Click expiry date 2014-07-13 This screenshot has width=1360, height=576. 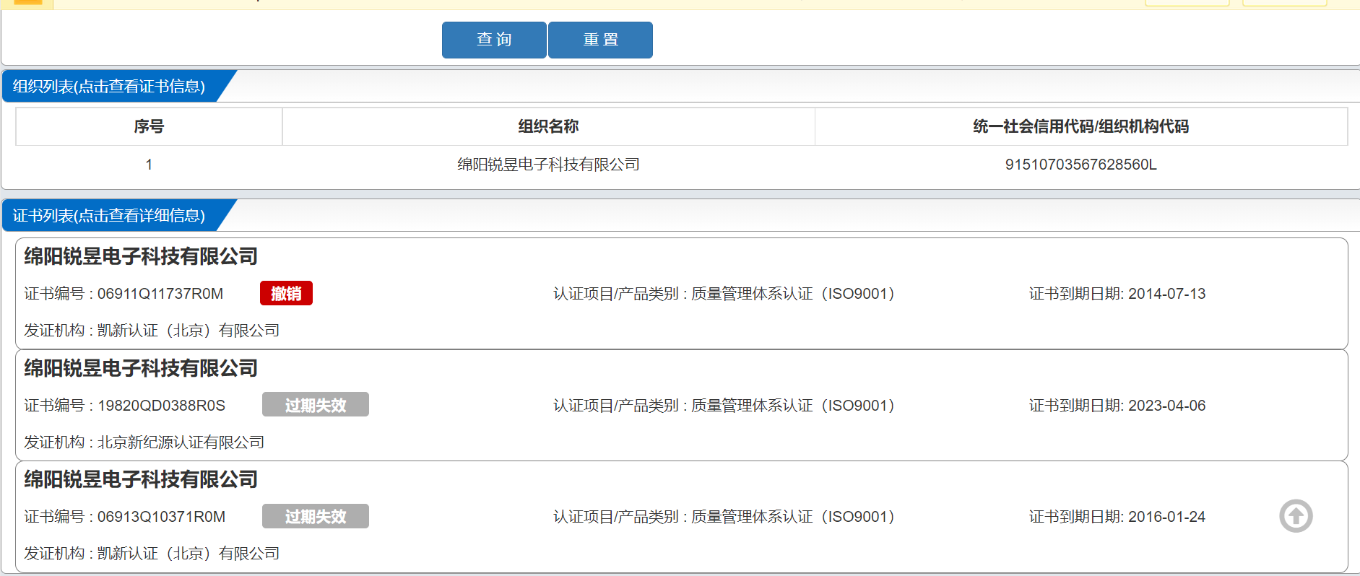tap(1167, 294)
